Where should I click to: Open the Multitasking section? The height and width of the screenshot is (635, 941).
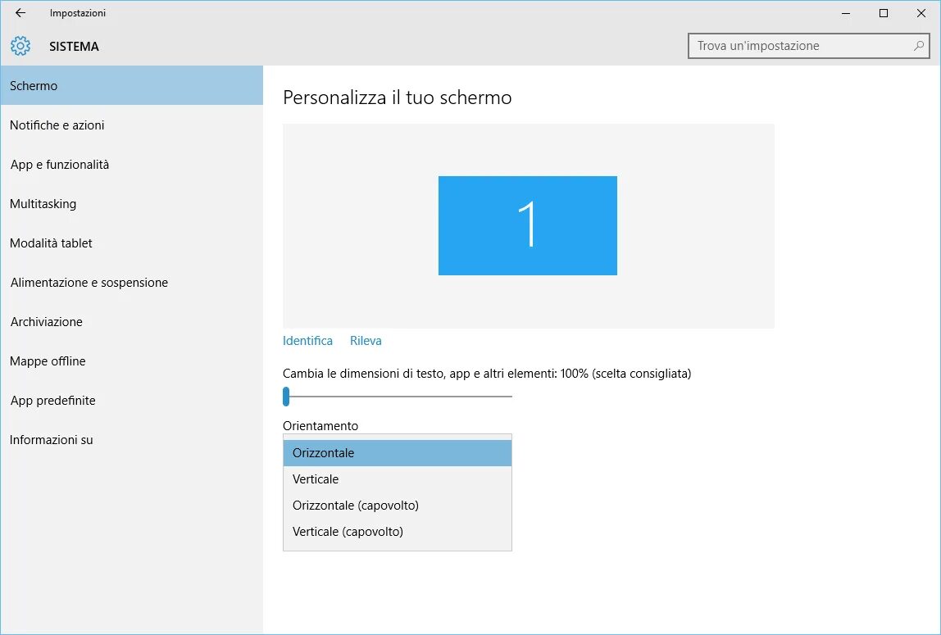[131, 204]
